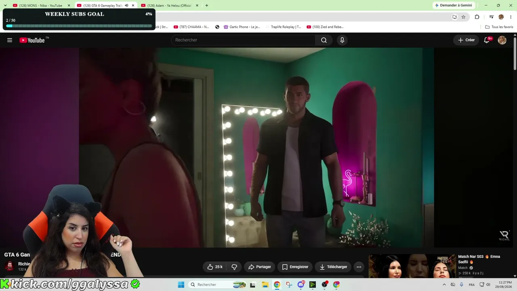Click Demander à Gemini button

point(453,5)
